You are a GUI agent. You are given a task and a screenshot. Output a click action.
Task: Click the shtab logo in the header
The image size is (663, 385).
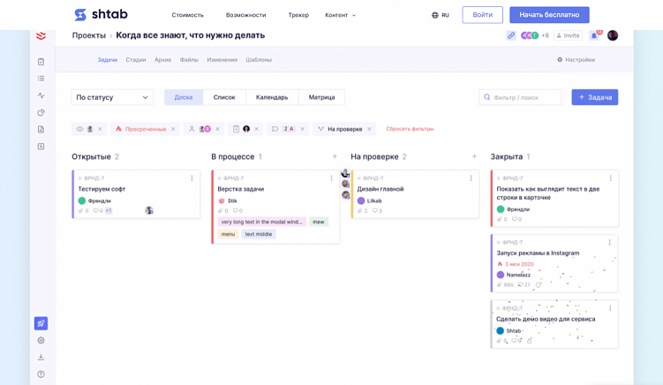[101, 14]
